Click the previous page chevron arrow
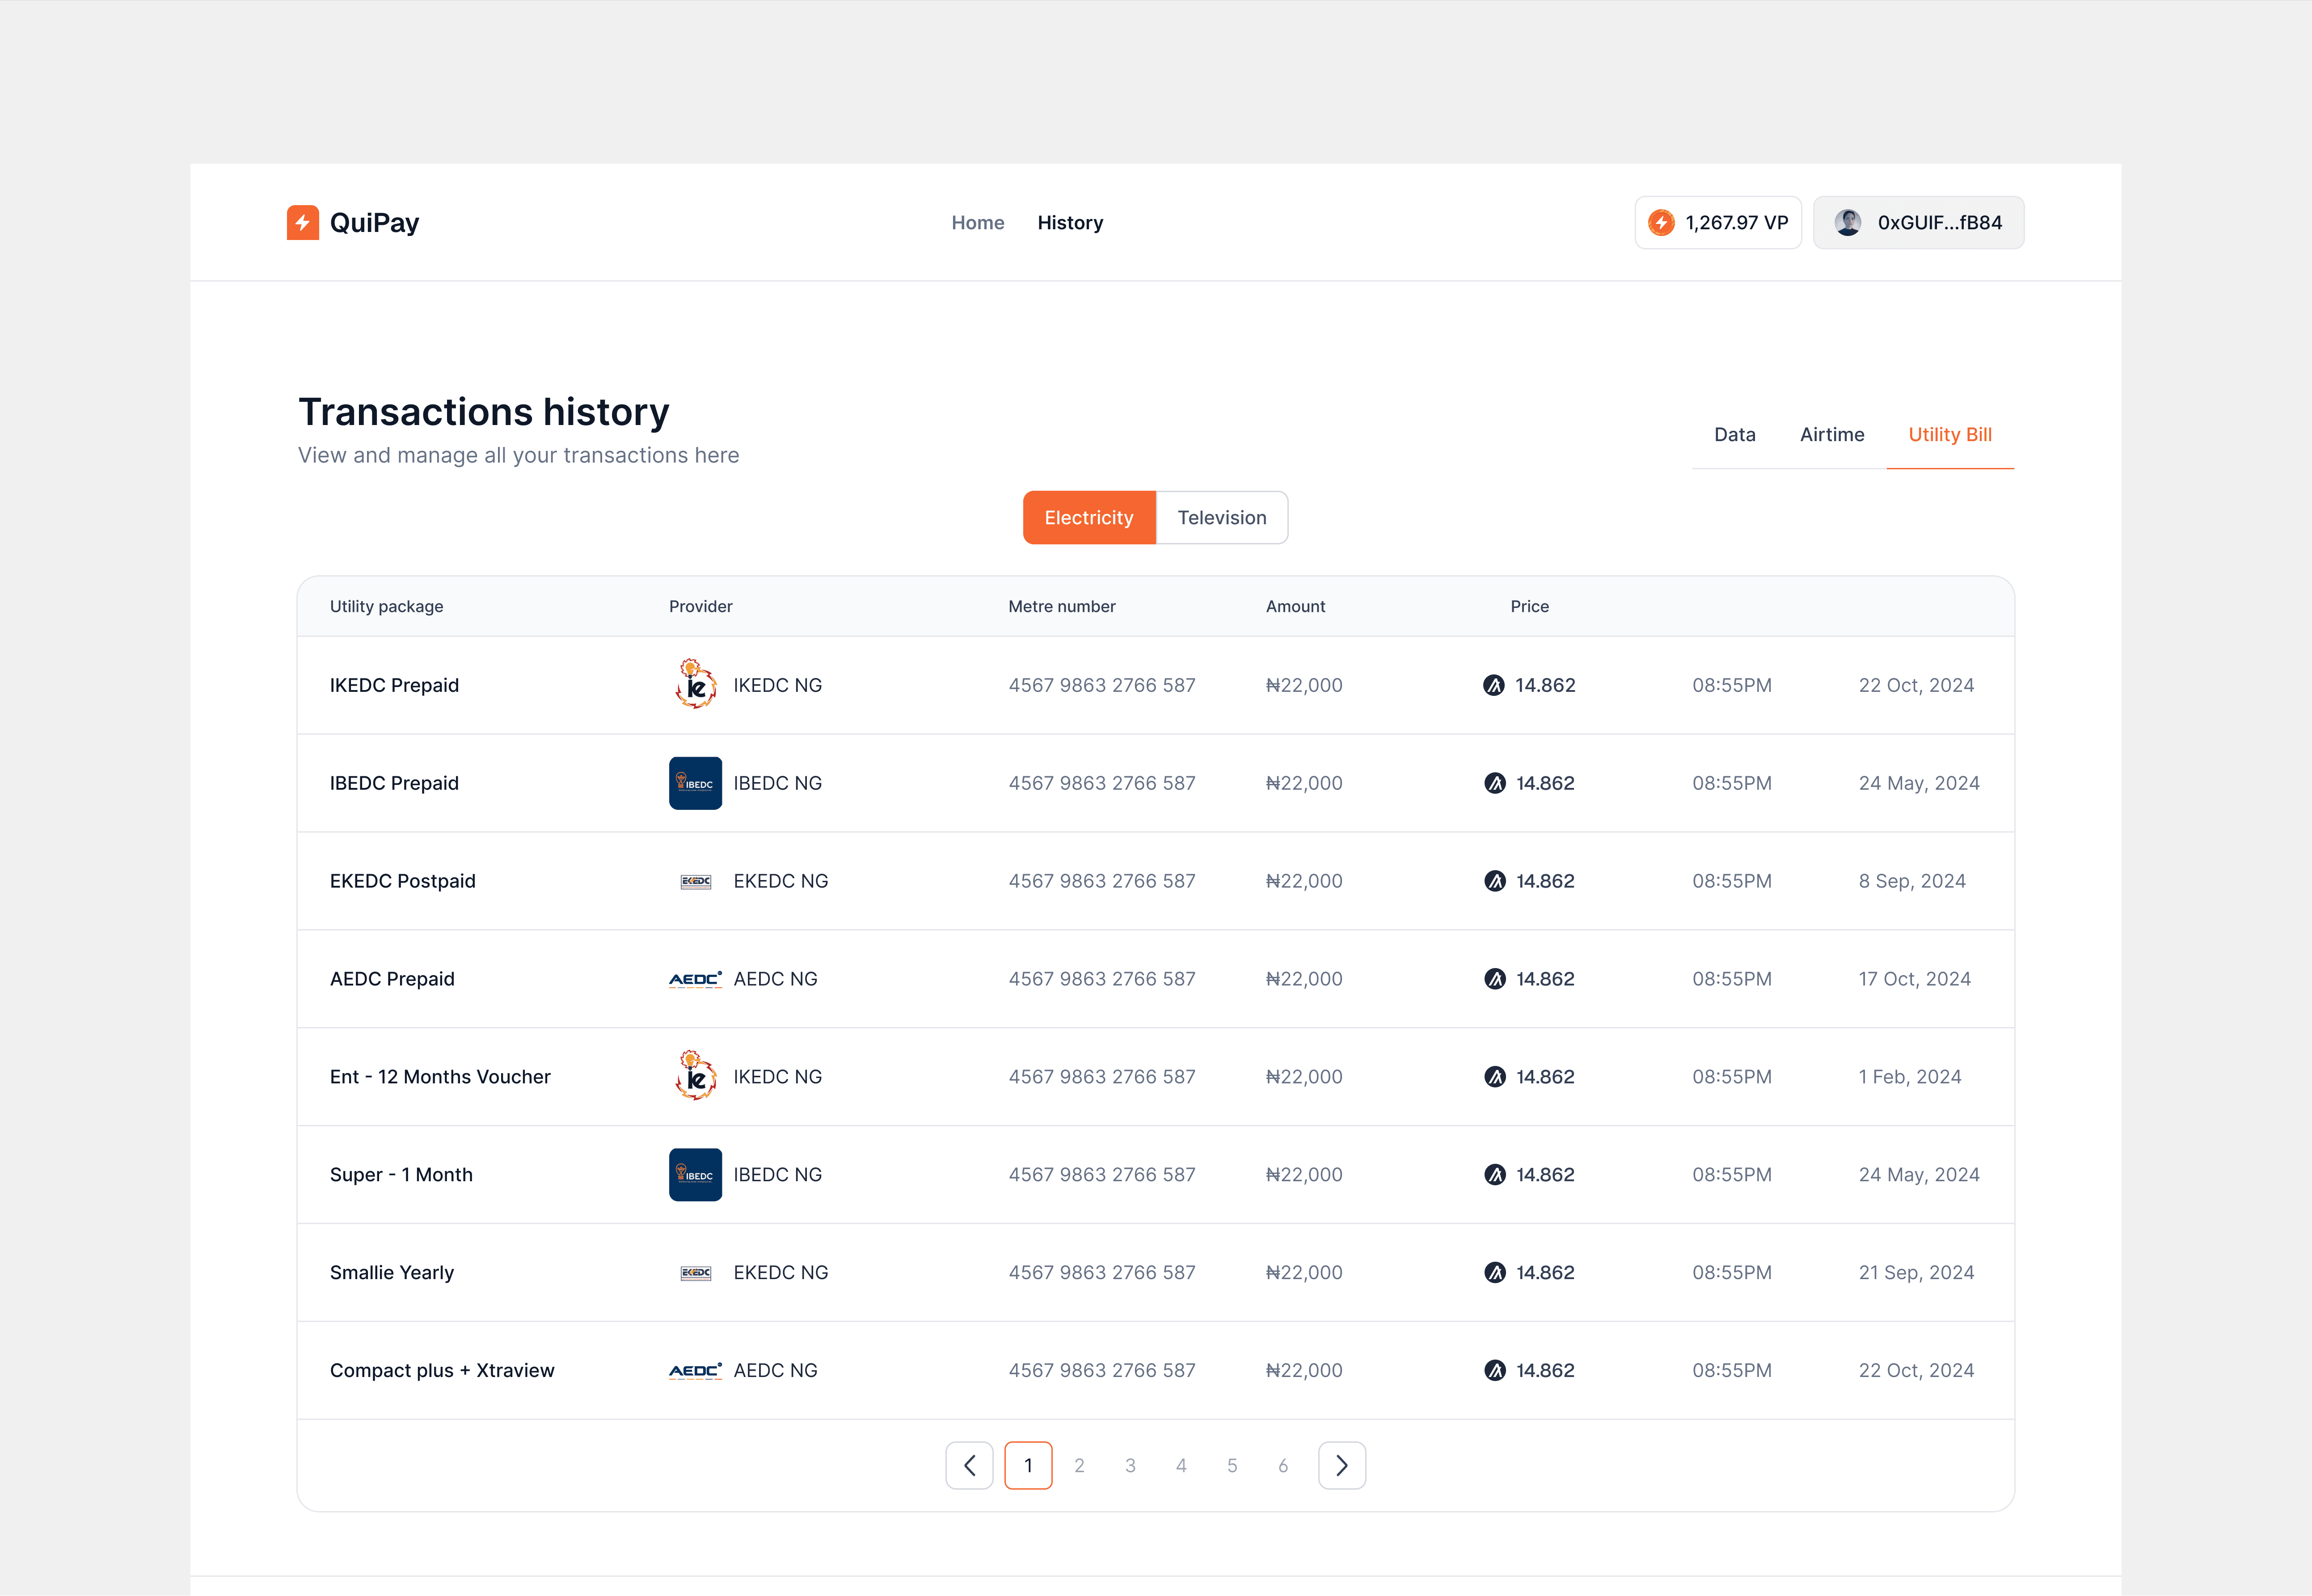This screenshot has width=2312, height=1596. (x=969, y=1465)
